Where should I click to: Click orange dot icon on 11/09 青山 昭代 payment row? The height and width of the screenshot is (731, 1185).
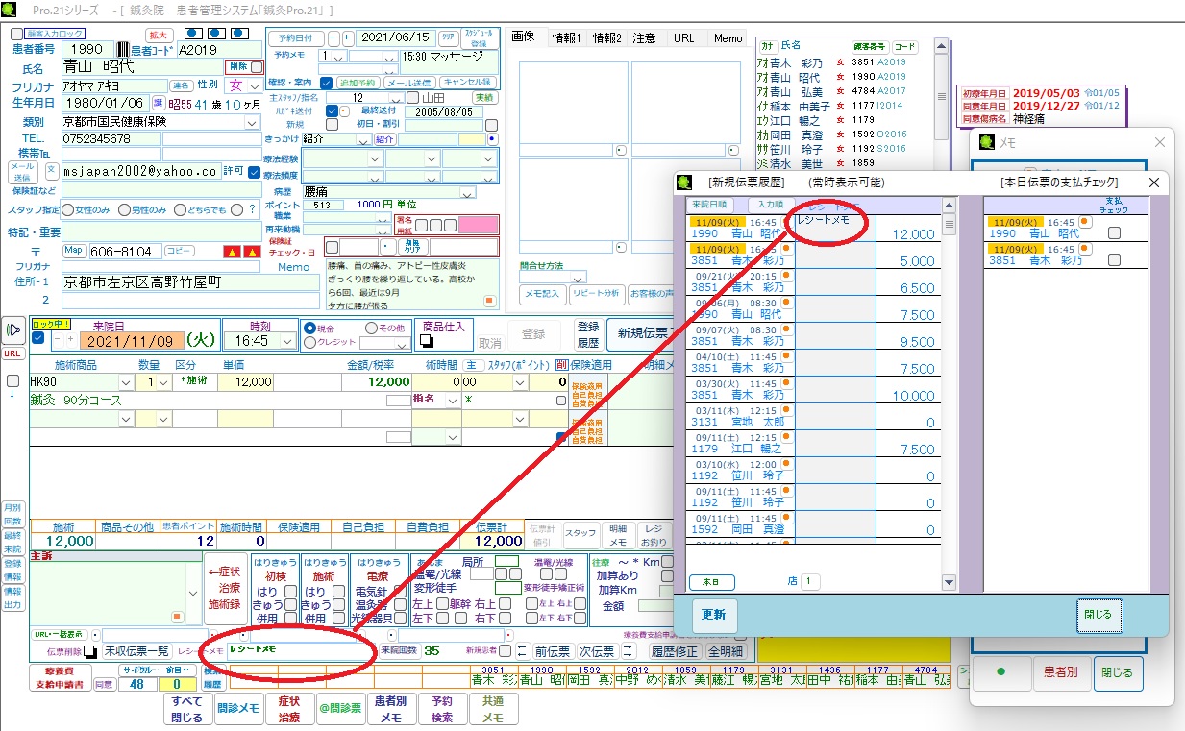1085,222
